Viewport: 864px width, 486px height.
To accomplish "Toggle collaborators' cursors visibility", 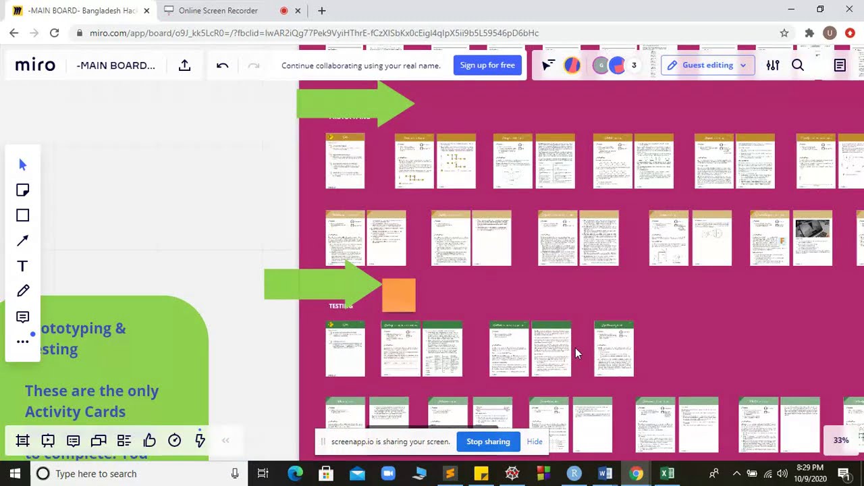I will point(547,65).
